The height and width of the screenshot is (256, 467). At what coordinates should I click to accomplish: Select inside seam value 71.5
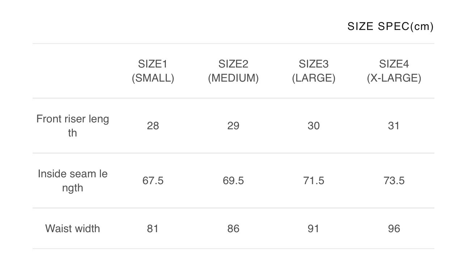coord(314,181)
